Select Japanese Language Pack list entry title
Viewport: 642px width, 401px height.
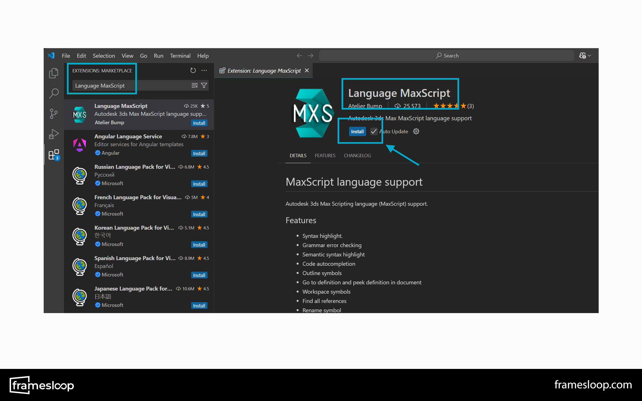[133, 289]
